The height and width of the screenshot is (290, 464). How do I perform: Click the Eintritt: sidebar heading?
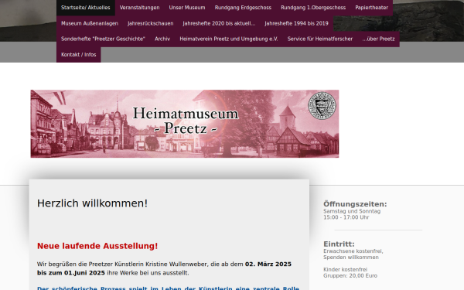click(x=339, y=244)
